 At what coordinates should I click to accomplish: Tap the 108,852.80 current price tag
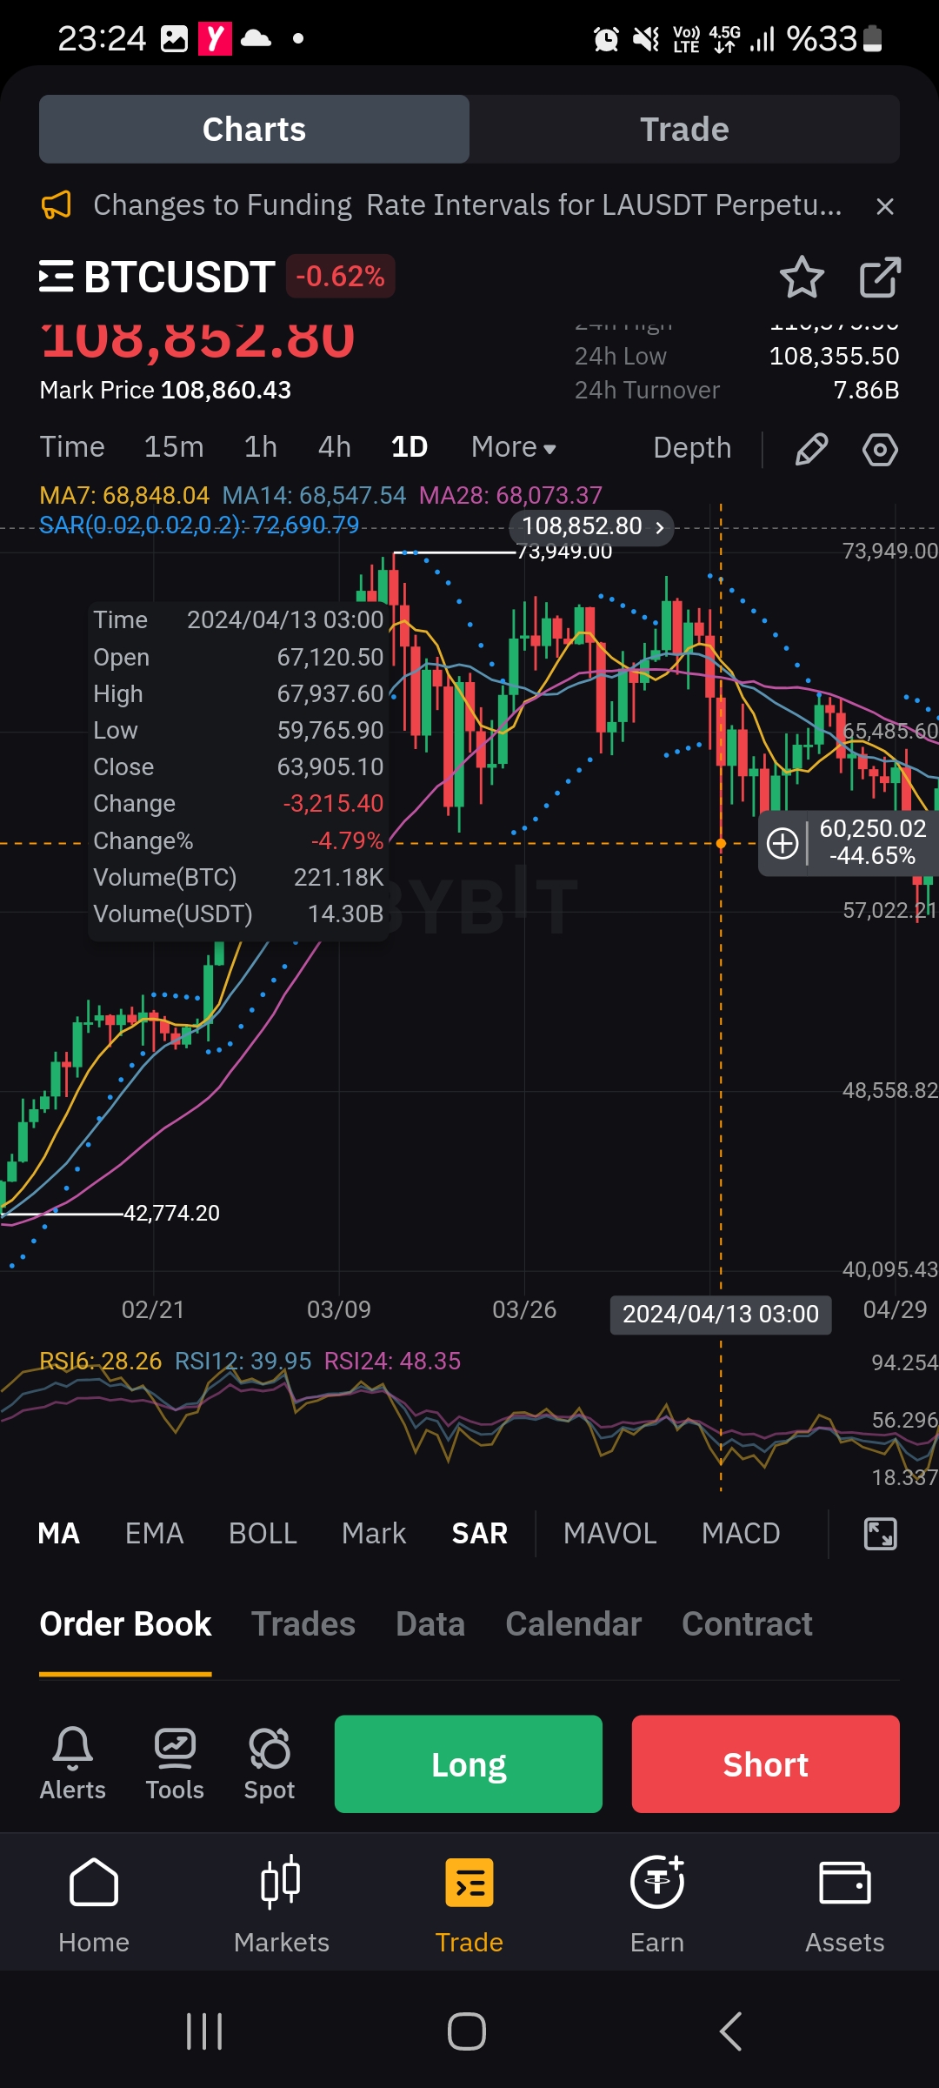click(591, 526)
